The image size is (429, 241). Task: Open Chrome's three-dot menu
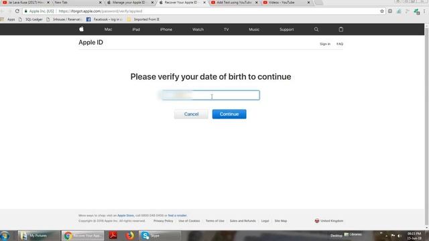pos(424,11)
